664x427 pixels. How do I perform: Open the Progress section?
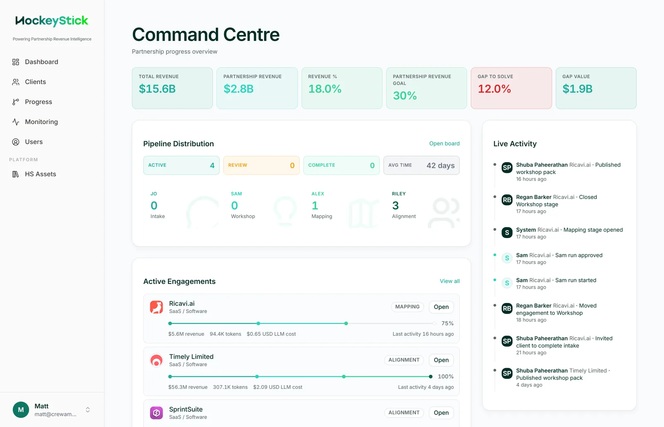pyautogui.click(x=52, y=102)
